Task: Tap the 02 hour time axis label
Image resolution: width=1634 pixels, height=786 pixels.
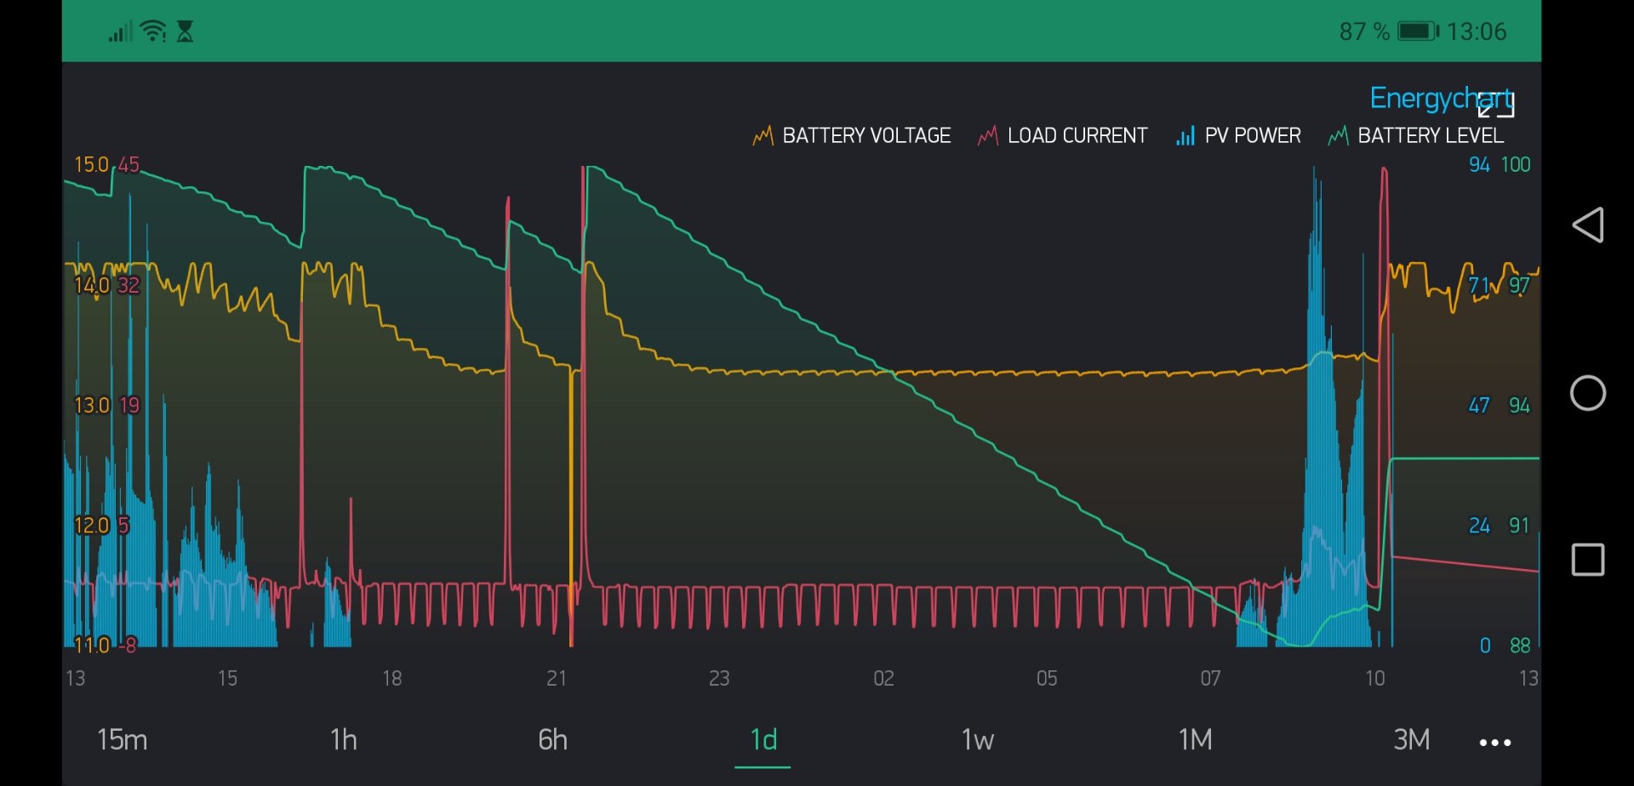Action: pyautogui.click(x=883, y=678)
